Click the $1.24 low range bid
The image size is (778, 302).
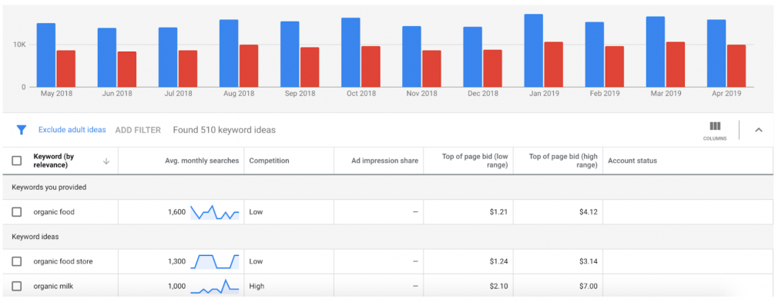click(498, 261)
